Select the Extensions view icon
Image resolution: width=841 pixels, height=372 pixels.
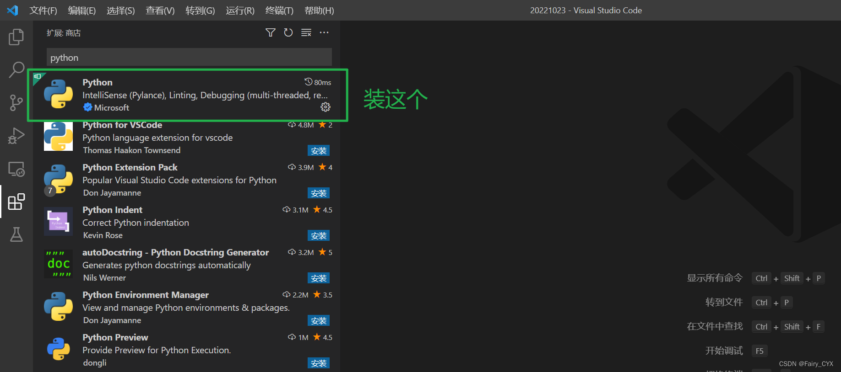pyautogui.click(x=16, y=202)
